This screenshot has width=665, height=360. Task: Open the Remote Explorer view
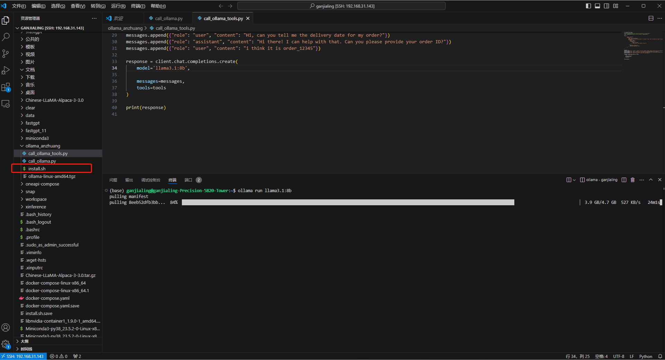pyautogui.click(x=6, y=104)
